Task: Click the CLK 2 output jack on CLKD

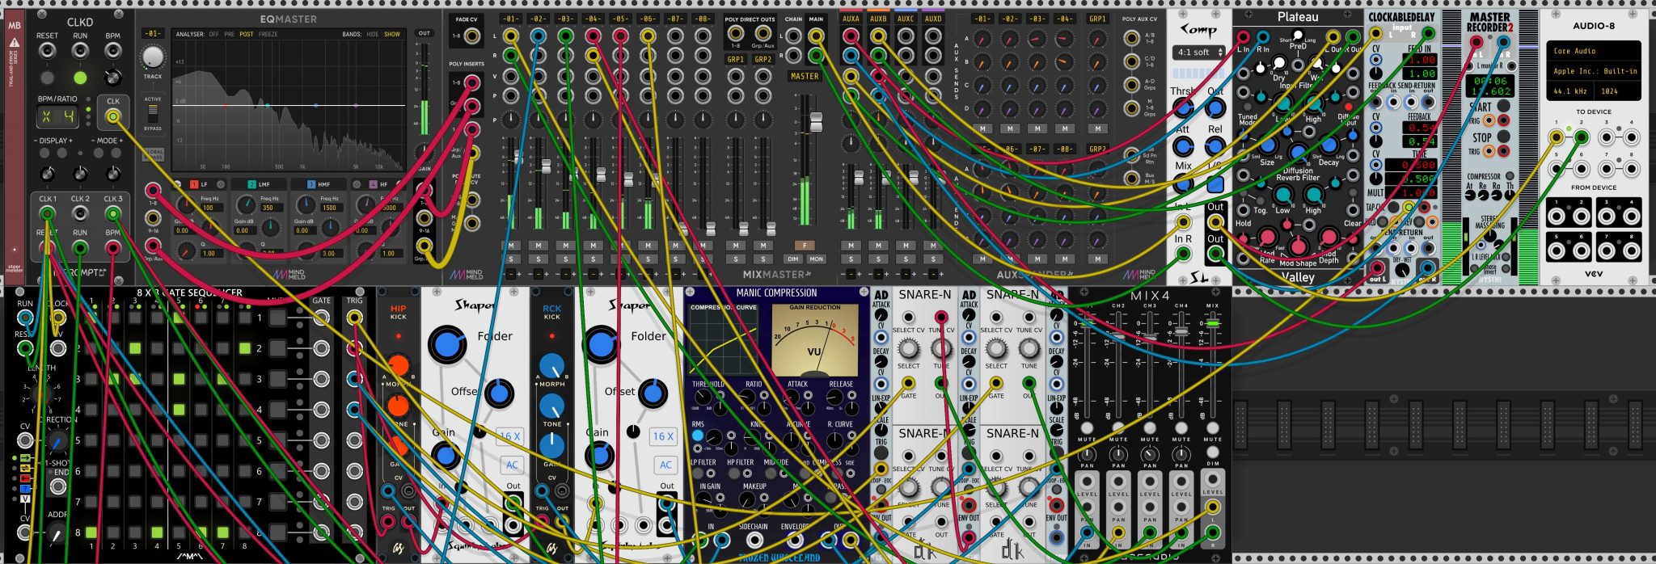Action: click(80, 213)
